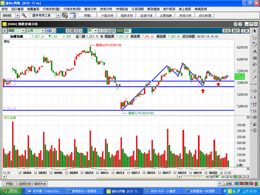Image resolution: width=260 pixels, height=195 pixels.
Task: Open the sector code dropdown beside 上市
Action: click(54, 31)
